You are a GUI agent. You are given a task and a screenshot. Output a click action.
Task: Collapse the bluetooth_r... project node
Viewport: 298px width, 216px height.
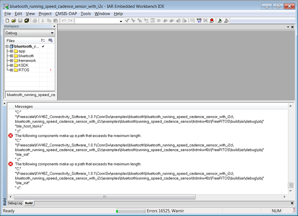click(7, 46)
